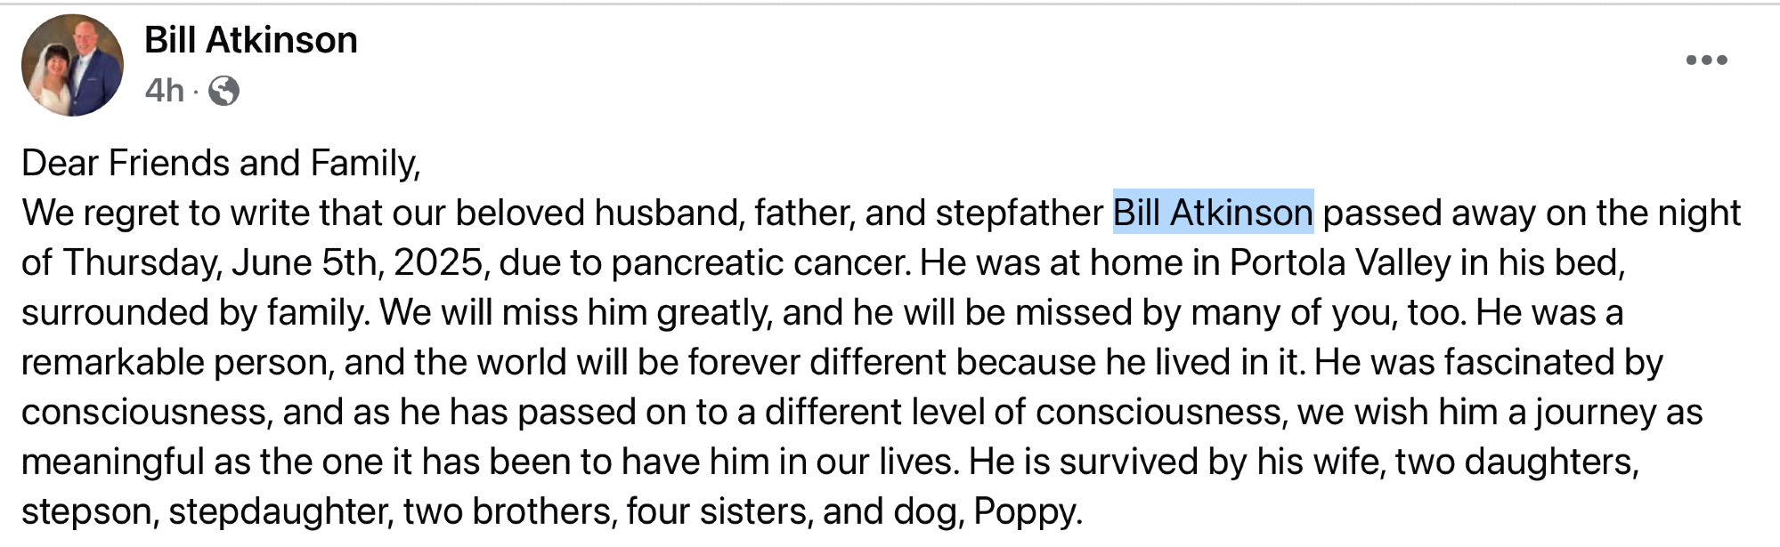The image size is (1780, 547).
Task: Click the dog's name "Poppy"
Action: 1026,511
